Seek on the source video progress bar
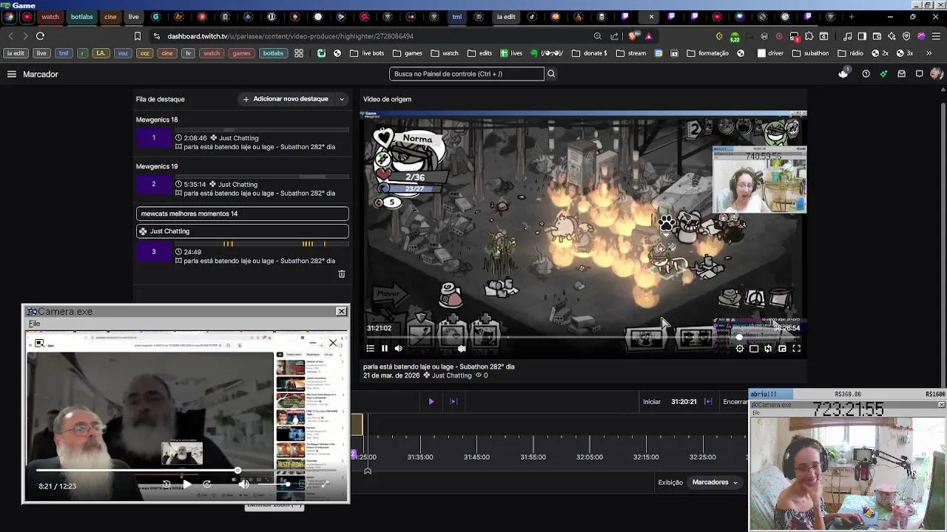This screenshot has height=532, width=947. click(x=583, y=337)
